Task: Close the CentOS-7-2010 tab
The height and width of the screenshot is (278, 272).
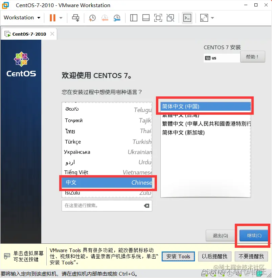Action: coord(52,34)
